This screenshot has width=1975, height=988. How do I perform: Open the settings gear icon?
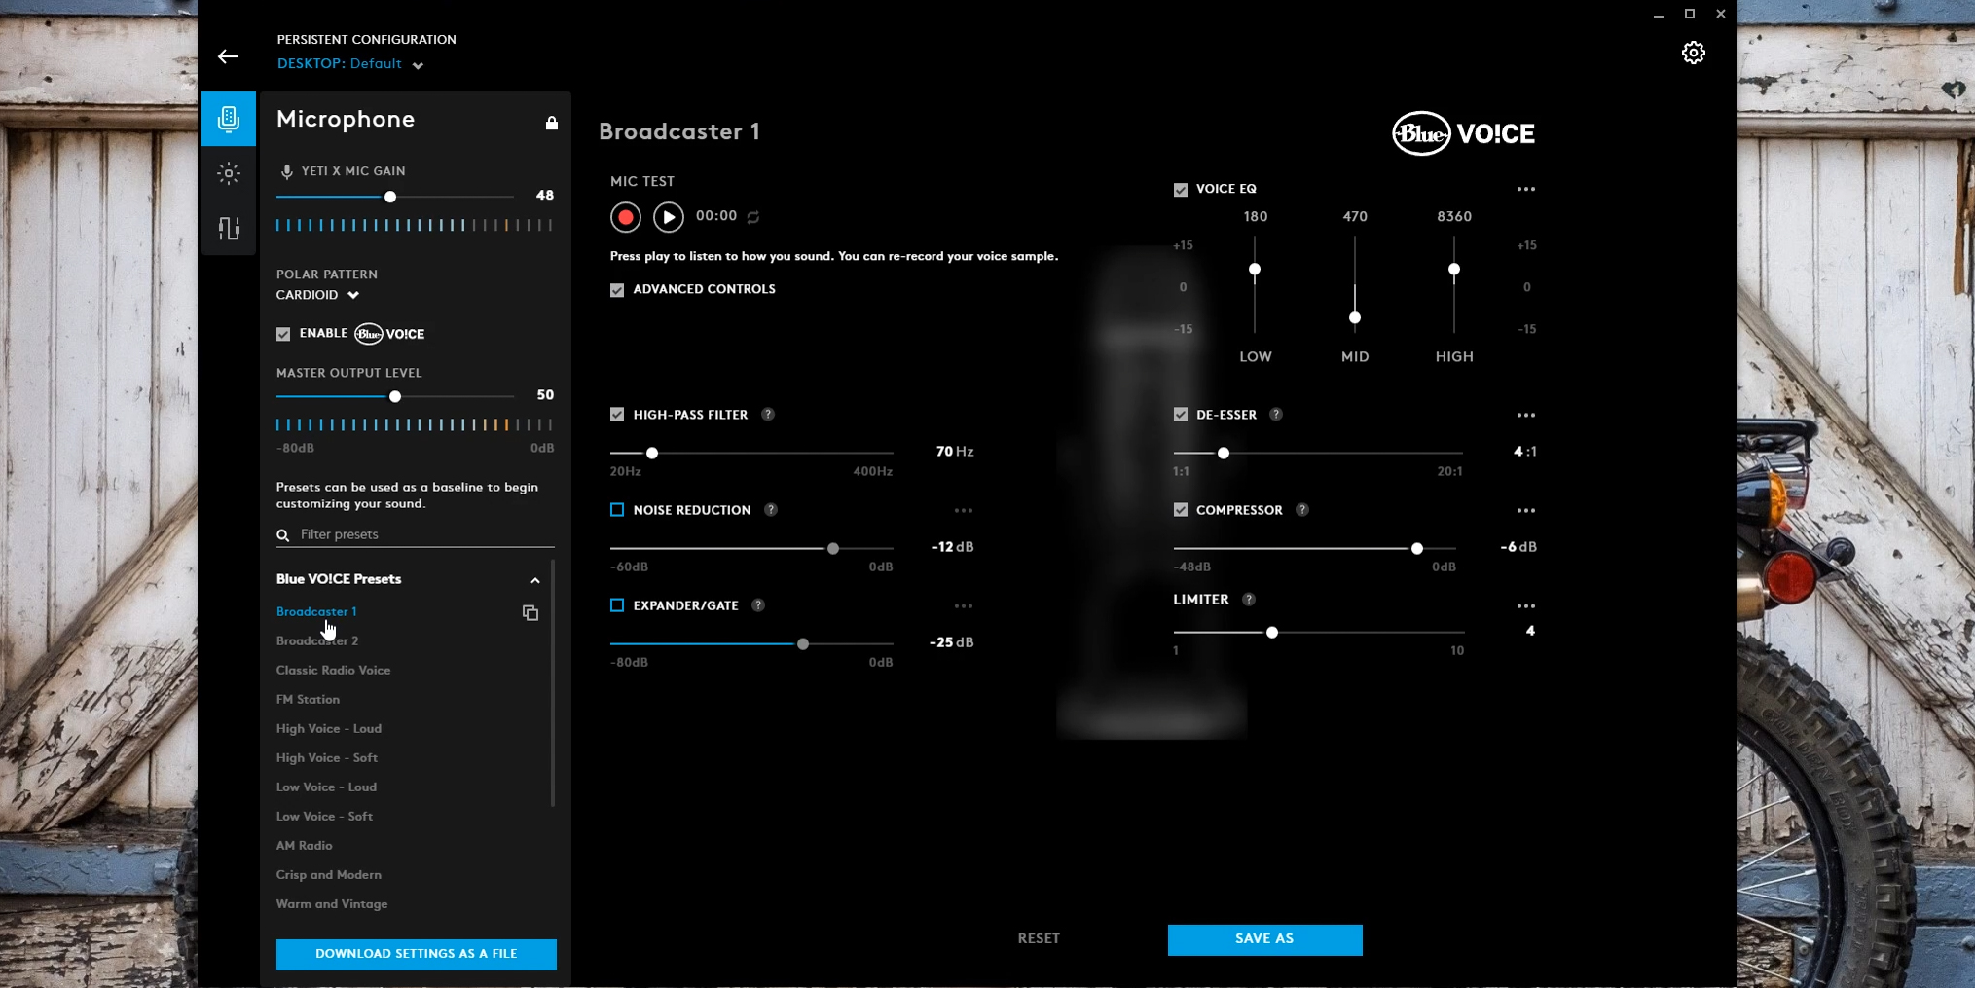(x=1693, y=54)
